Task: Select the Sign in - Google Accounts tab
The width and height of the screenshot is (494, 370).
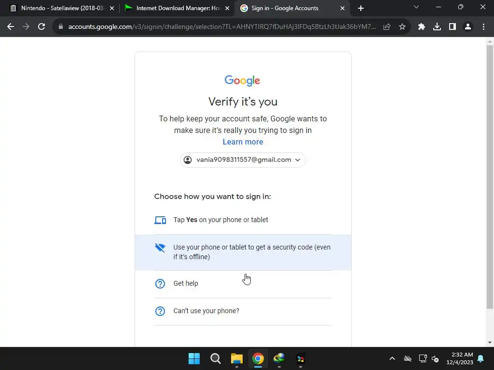Action: point(292,8)
